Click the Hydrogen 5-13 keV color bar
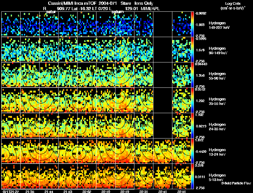The height and width of the screenshot is (193, 253). coord(192,176)
